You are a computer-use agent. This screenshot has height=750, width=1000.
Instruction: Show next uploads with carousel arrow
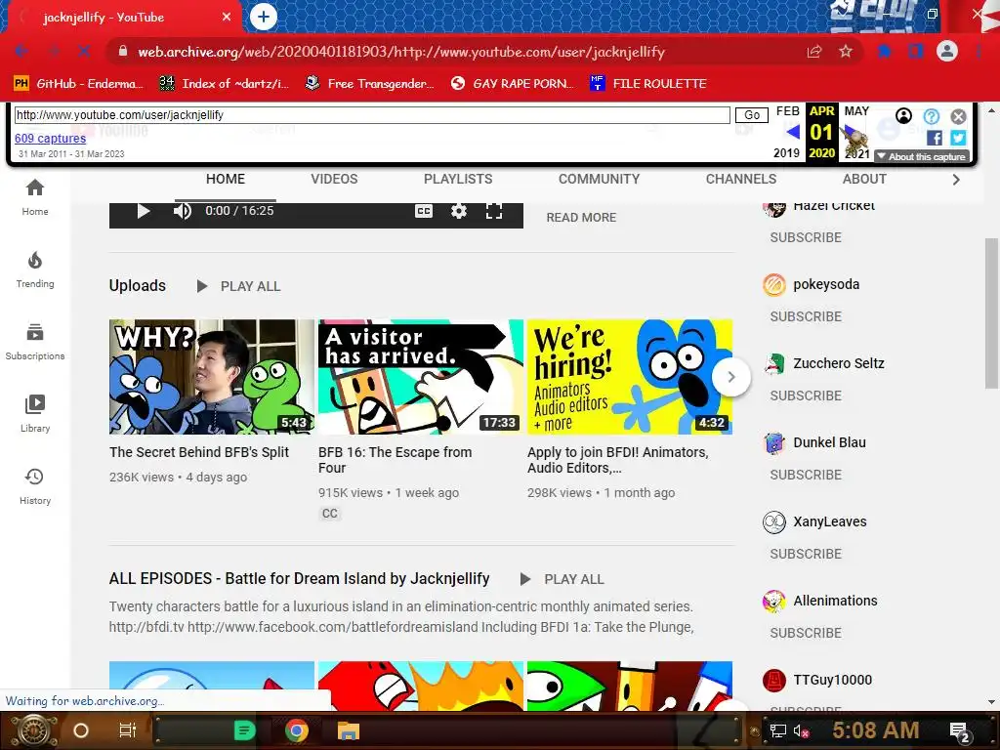(x=730, y=377)
